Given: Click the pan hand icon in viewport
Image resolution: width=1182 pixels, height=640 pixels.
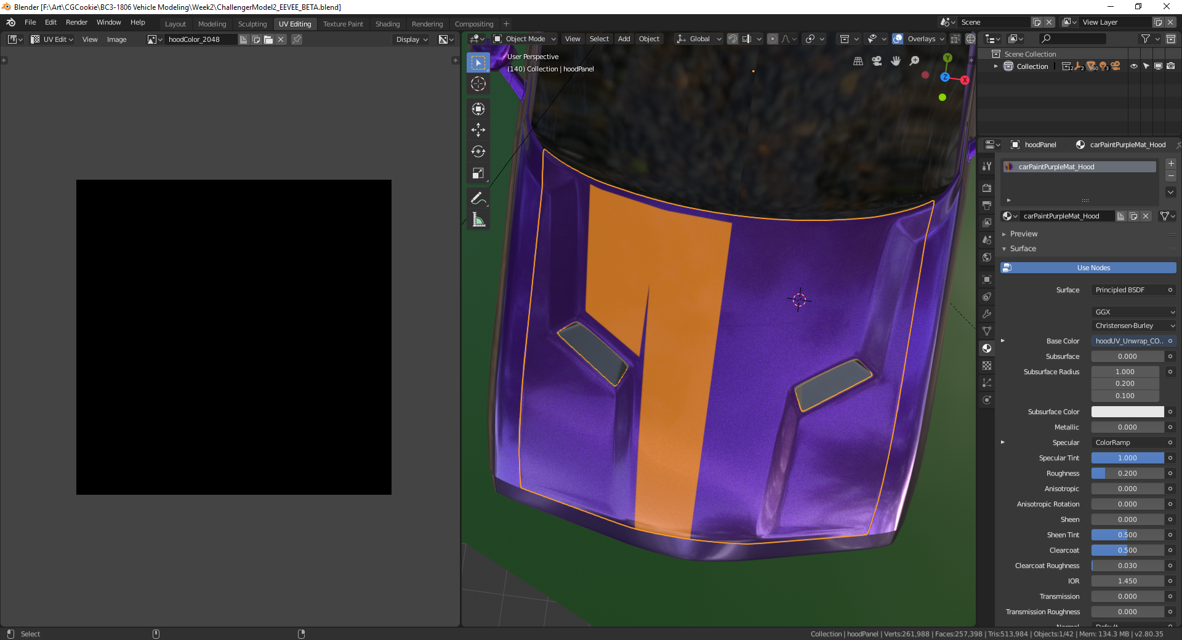Looking at the screenshot, I should tap(896, 61).
